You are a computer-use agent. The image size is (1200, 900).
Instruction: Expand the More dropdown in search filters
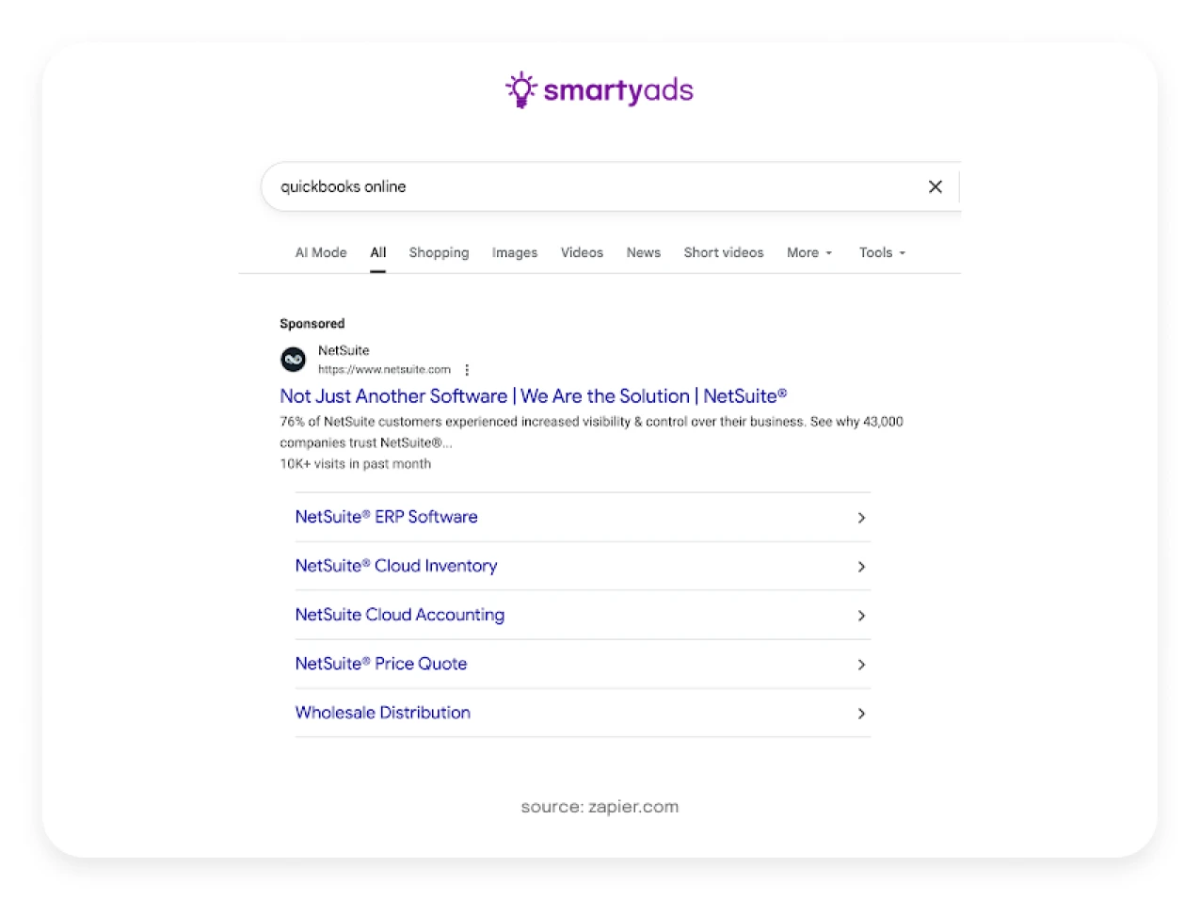pyautogui.click(x=808, y=252)
